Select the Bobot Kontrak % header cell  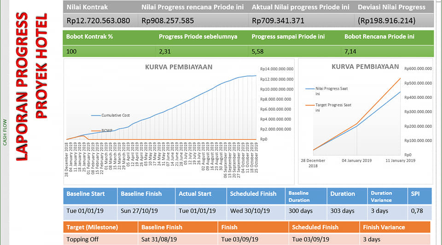tap(89, 36)
